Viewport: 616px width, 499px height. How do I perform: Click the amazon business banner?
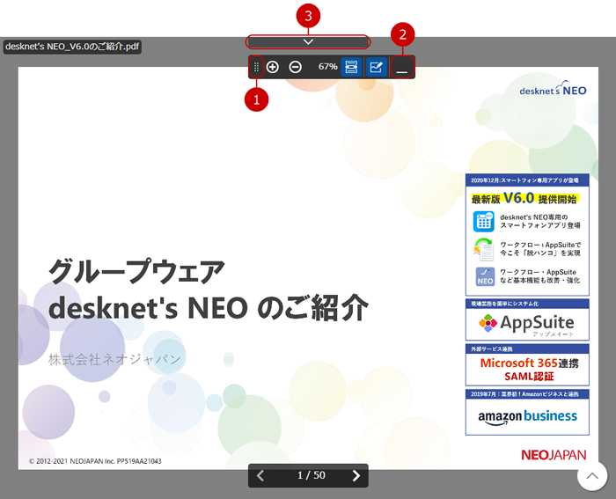(x=527, y=416)
